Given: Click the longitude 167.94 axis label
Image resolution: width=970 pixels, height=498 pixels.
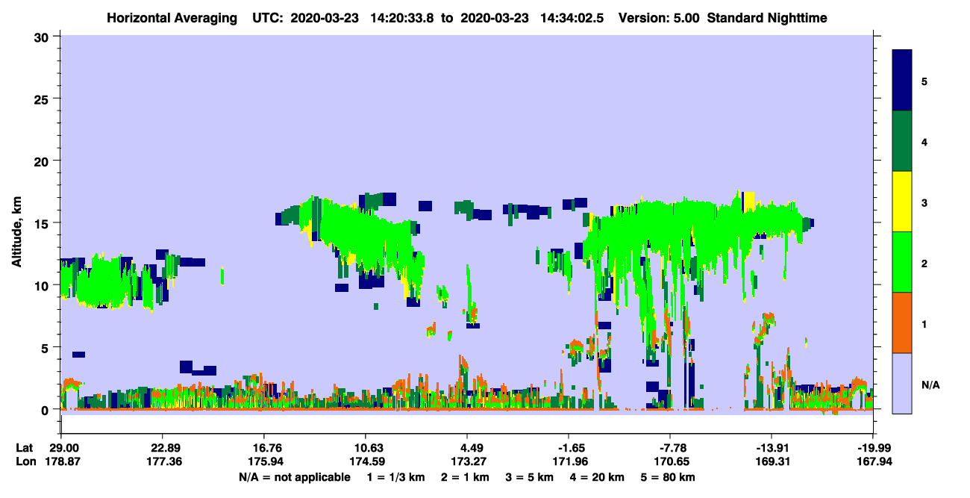Looking at the screenshot, I should [x=874, y=461].
